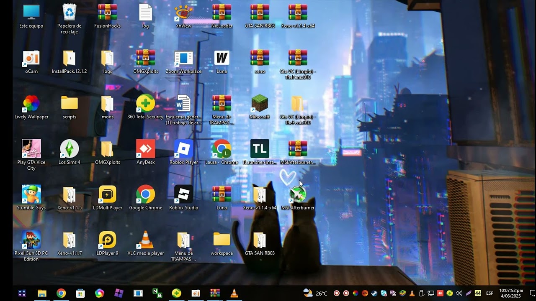This screenshot has width=536, height=301.
Task: Open the NixLoader archive
Action: (222, 16)
